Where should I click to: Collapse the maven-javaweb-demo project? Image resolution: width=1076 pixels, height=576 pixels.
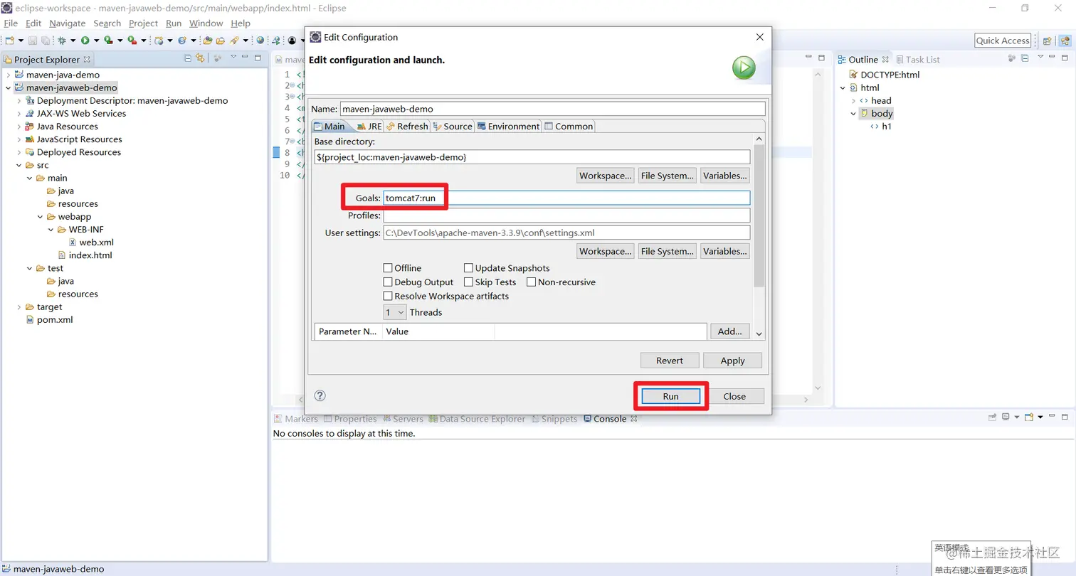pos(9,87)
